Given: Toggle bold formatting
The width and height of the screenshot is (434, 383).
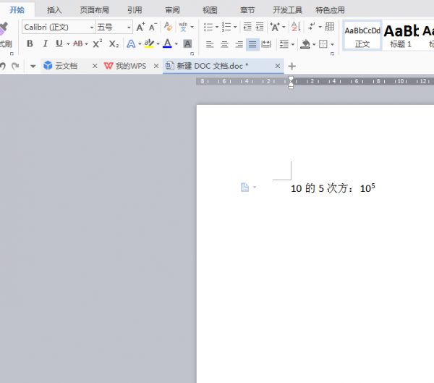Looking at the screenshot, I should tap(30, 43).
